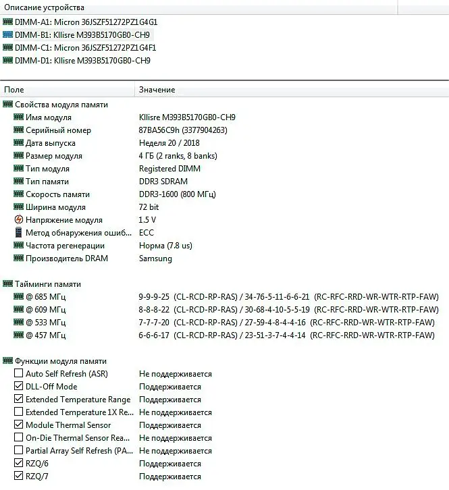Click the value '72 bit'
This screenshot has height=490, width=449.
click(x=149, y=207)
